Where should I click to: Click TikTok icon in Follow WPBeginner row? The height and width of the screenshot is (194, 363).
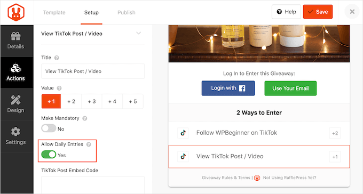(183, 133)
